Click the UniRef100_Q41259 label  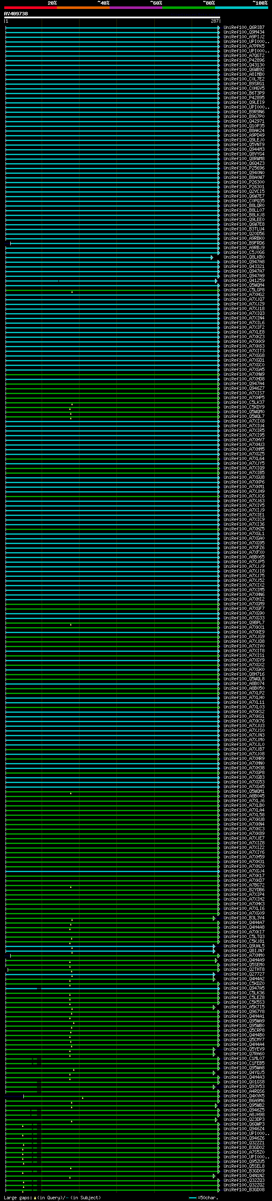244,281
